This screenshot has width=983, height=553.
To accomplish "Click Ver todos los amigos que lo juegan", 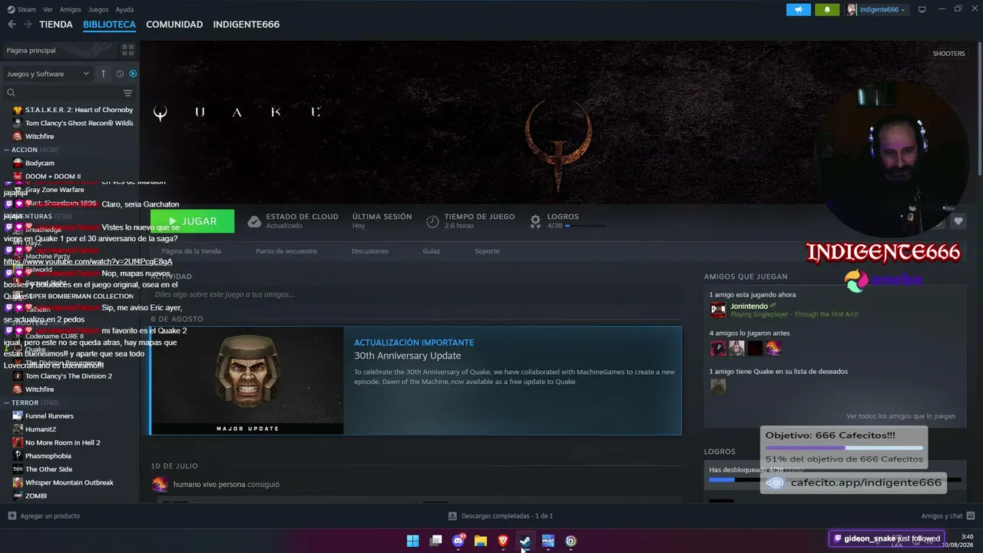I will pyautogui.click(x=901, y=416).
